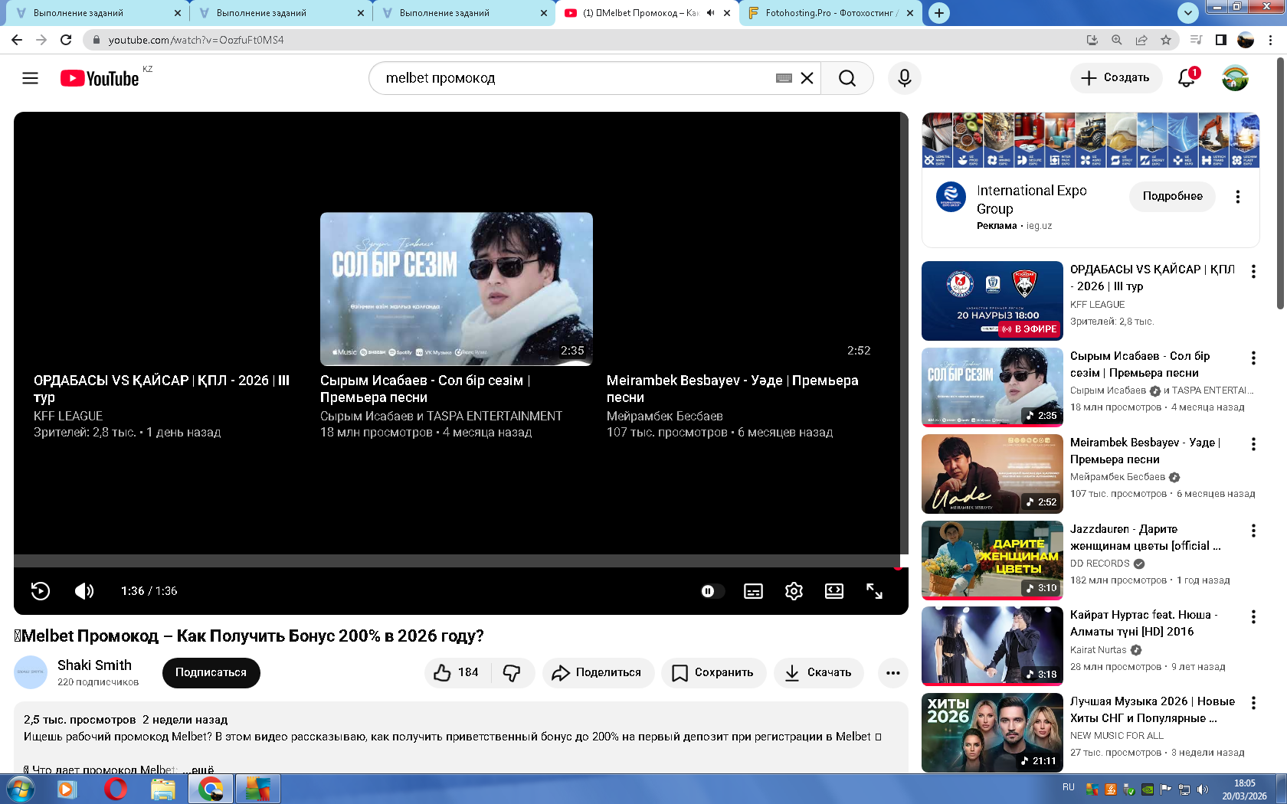Mute the video player volume

click(x=84, y=591)
